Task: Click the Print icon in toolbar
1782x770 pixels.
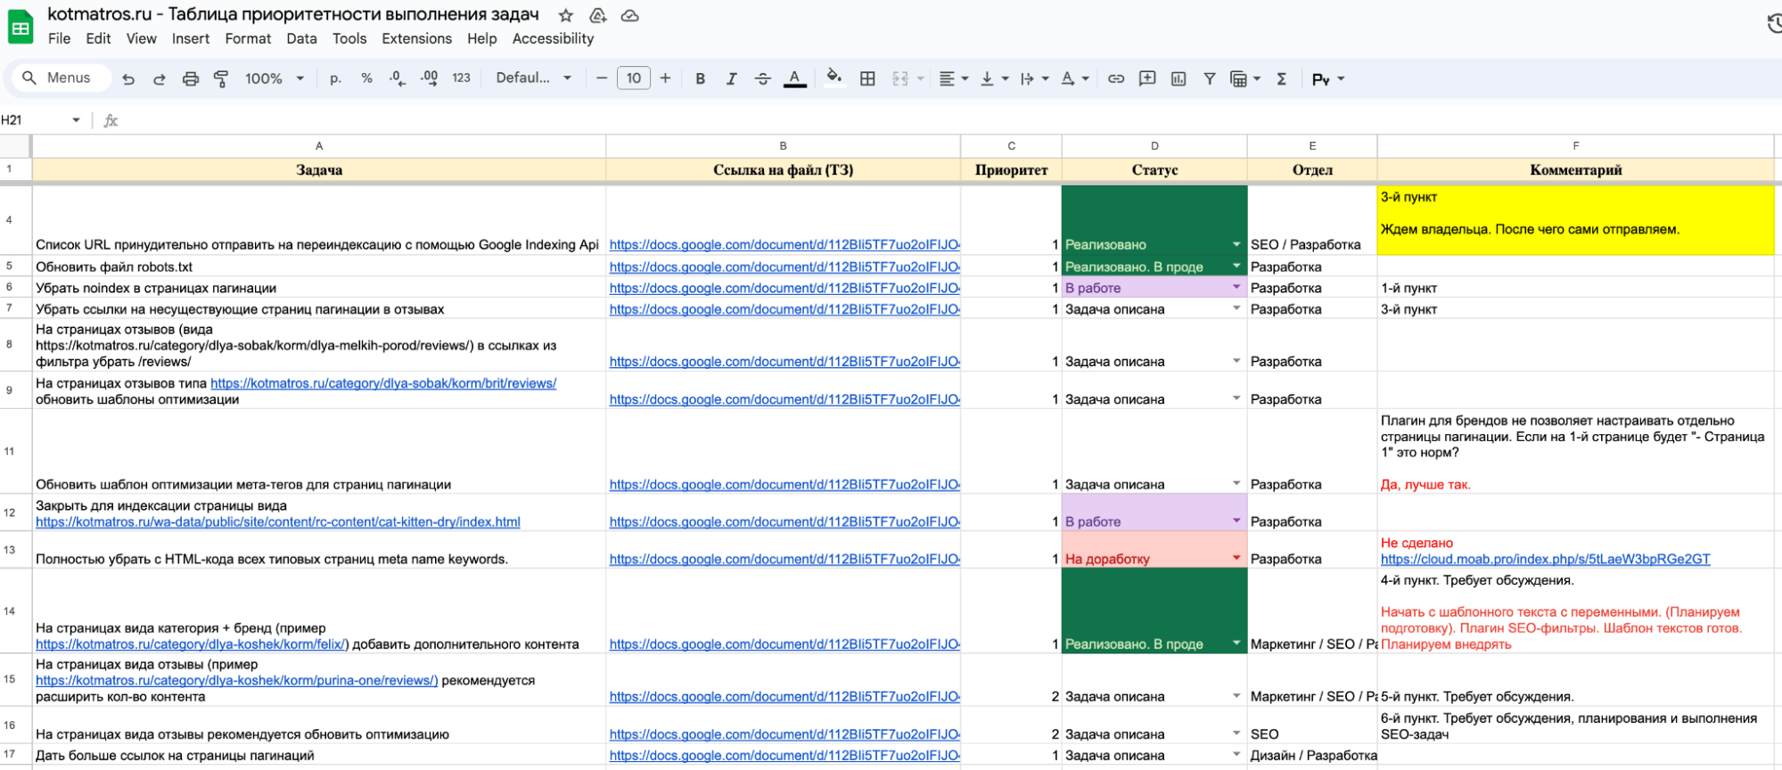Action: coord(190,78)
